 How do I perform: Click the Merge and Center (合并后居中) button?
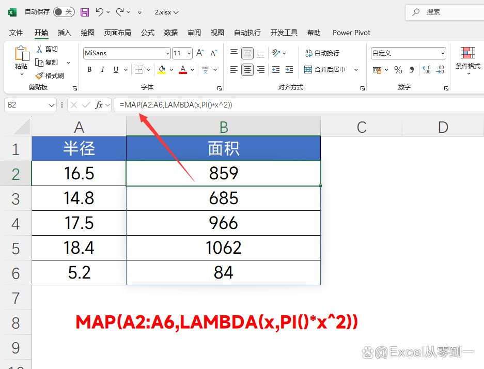(x=325, y=70)
